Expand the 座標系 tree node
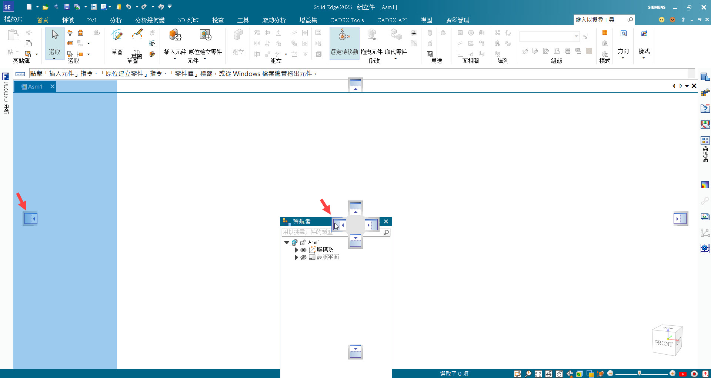This screenshot has height=378, width=711. click(x=296, y=250)
